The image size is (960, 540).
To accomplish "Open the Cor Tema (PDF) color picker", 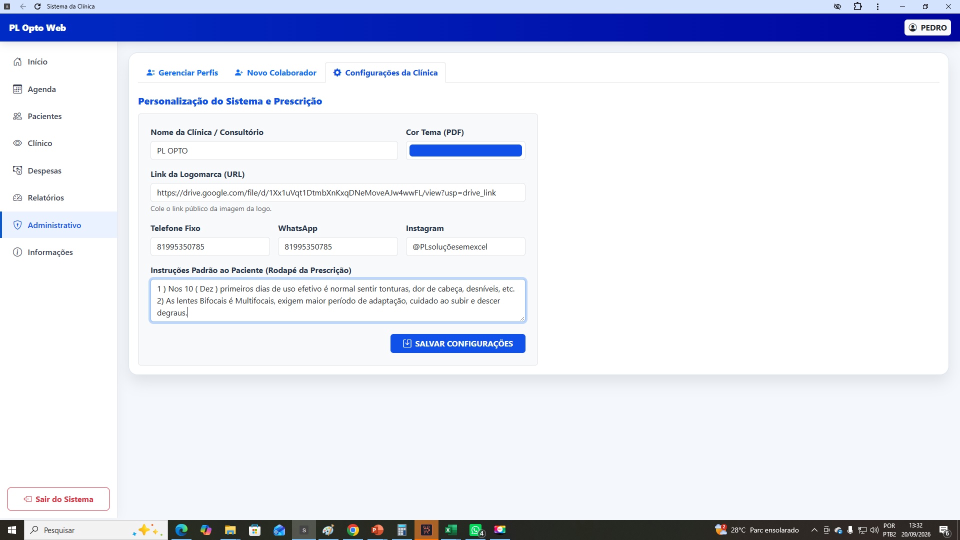I will 465,150.
